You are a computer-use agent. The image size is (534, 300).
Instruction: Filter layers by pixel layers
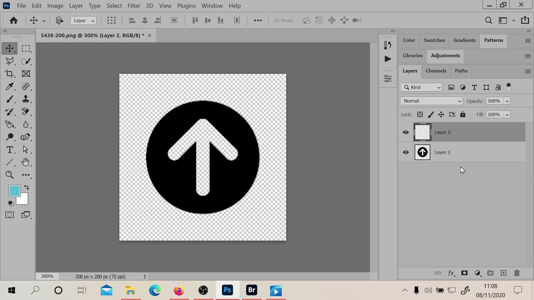[x=451, y=87]
